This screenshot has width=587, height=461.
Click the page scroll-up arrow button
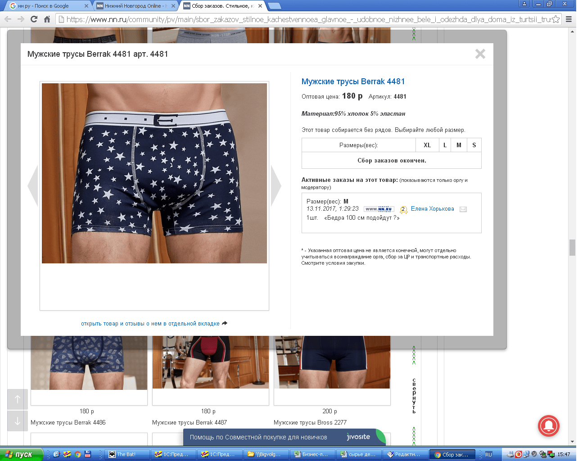point(18,399)
